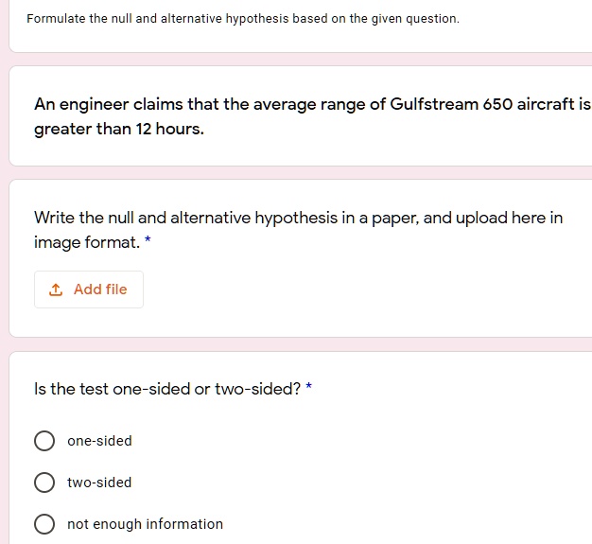This screenshot has height=544, width=592.
Task: Click the "Formulate the null and alternative hypothesis" heading
Action: click(151, 19)
